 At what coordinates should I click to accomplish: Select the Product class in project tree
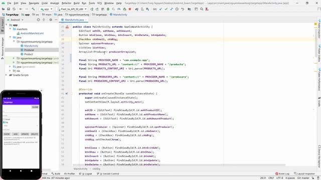29,54
